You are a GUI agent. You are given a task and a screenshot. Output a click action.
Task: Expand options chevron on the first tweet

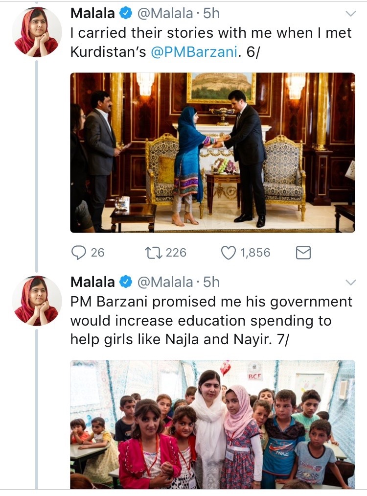point(351,14)
